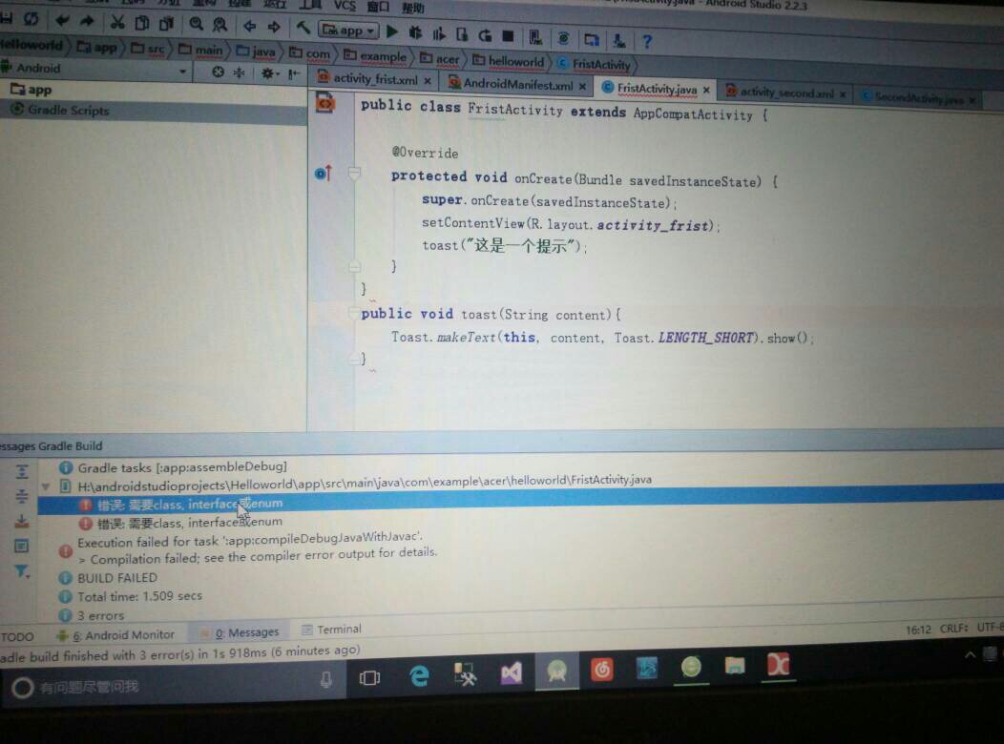1004x744 pixels.
Task: Close the activity_frist.xml tab
Action: (x=428, y=81)
